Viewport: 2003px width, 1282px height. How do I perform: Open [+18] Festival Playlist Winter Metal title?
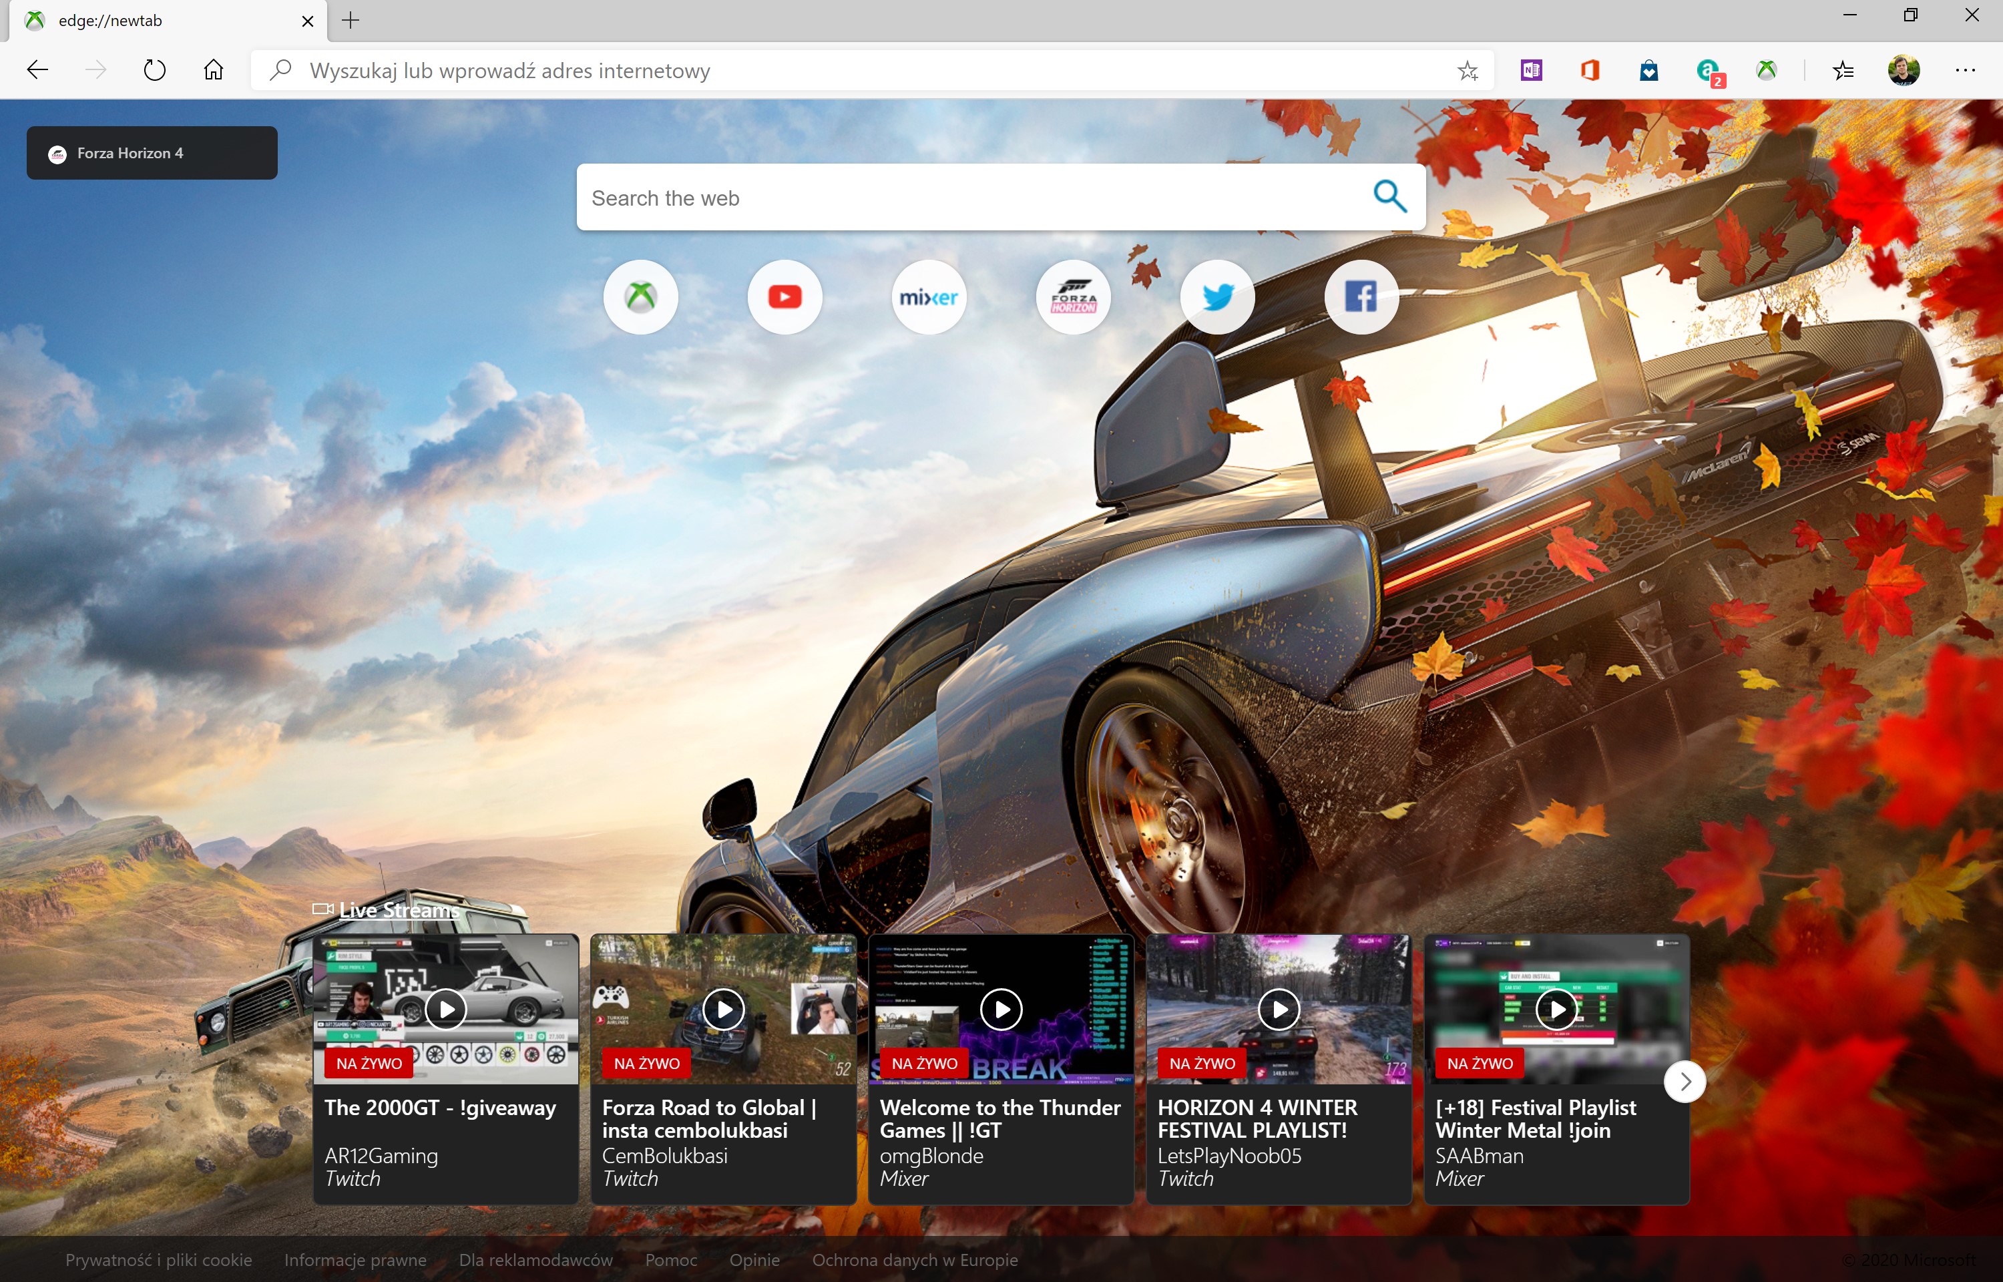[1536, 1119]
